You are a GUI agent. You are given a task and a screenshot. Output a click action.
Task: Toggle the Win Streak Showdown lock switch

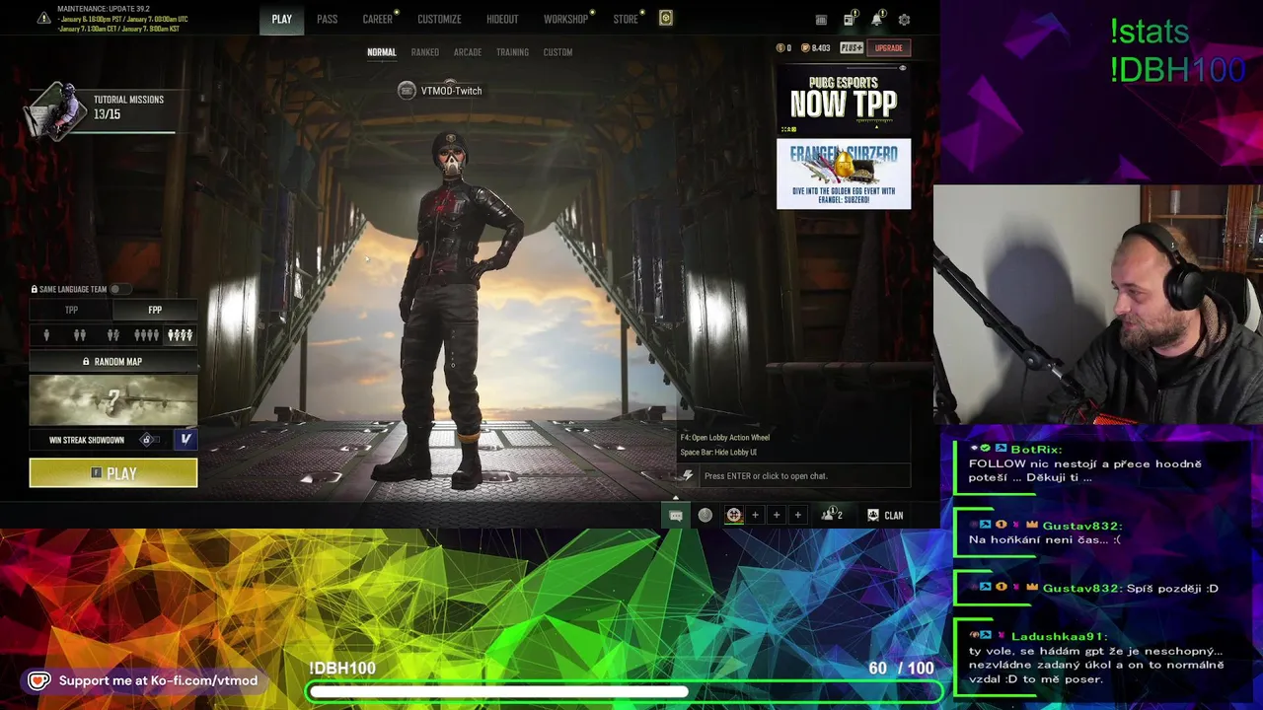[x=150, y=440]
